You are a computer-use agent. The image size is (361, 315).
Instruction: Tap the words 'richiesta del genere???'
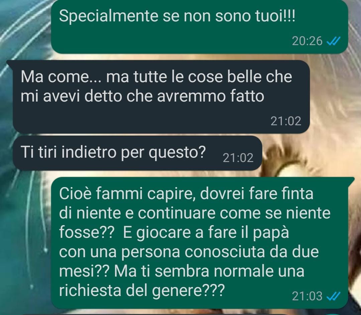pyautogui.click(x=142, y=290)
